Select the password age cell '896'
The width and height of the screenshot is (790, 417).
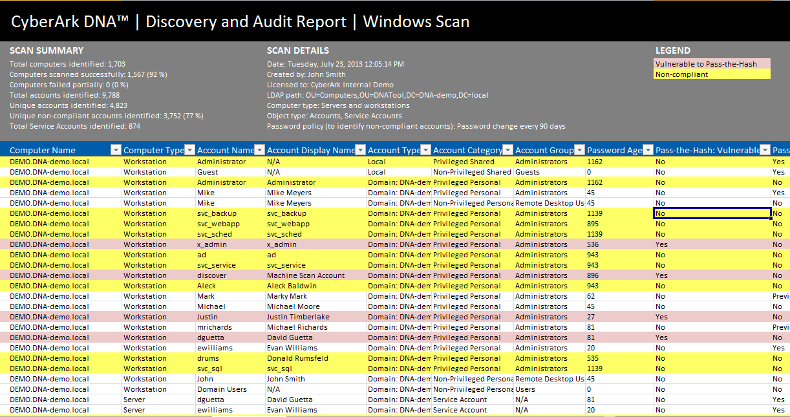(x=619, y=275)
